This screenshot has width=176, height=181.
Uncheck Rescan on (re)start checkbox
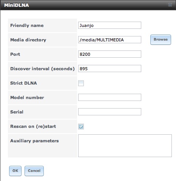(81, 126)
